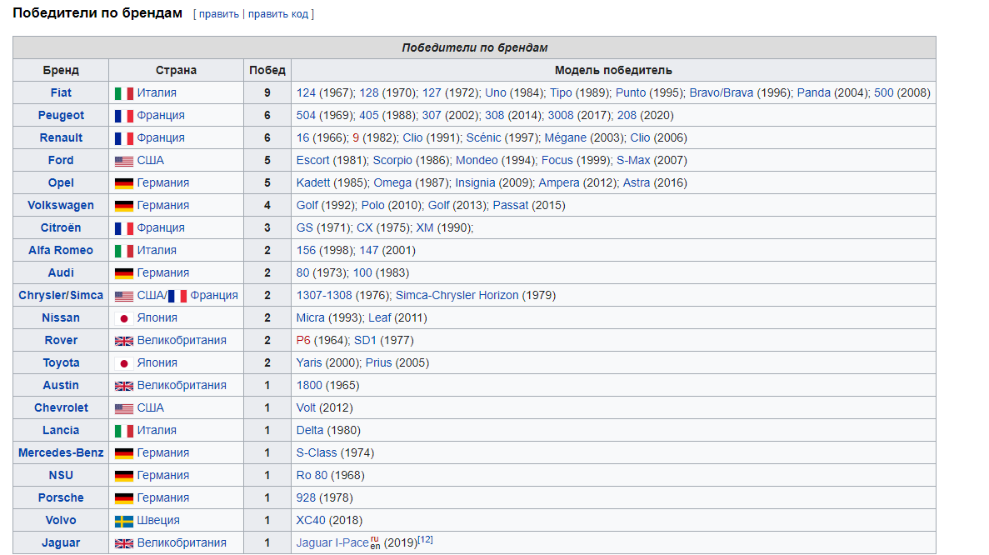
Task: Select the 'Побед' column header
Action: click(x=267, y=70)
